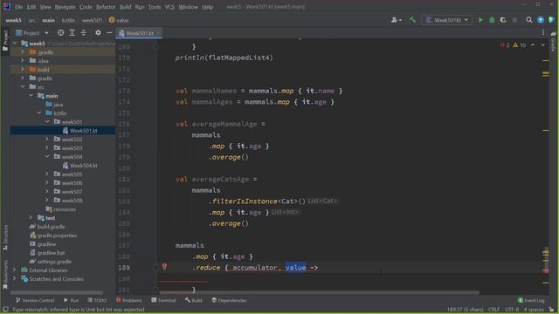Screen dimensions: 559x314
Task: Open the Refactor menu
Action: (106, 7)
